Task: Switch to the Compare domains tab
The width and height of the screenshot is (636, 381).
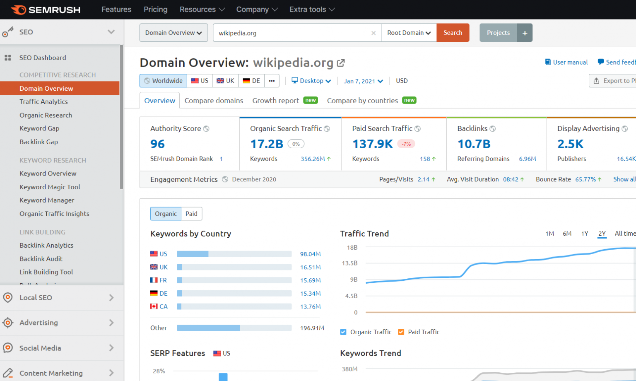Action: (x=214, y=100)
